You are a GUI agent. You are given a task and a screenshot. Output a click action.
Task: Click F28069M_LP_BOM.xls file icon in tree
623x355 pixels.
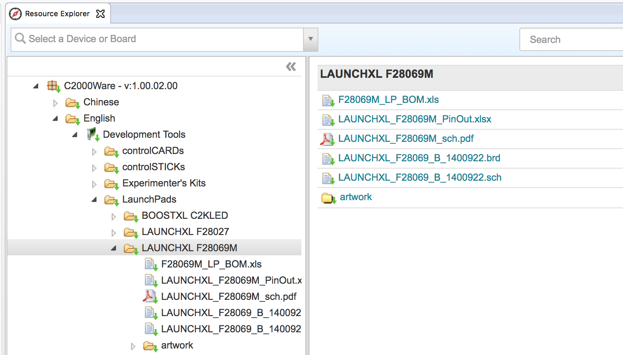151,265
